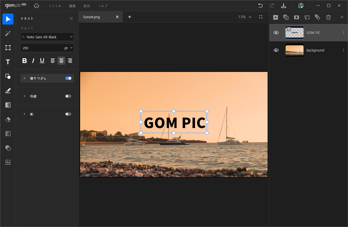Open the ファイル menu
348x227 pixels.
55,6
